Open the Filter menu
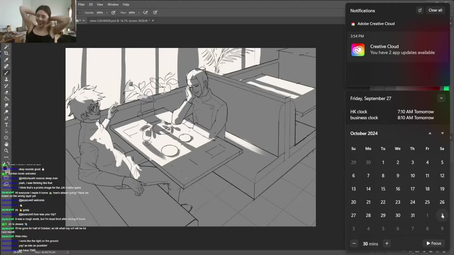Viewport: 454px width, 255px height. [x=81, y=4]
